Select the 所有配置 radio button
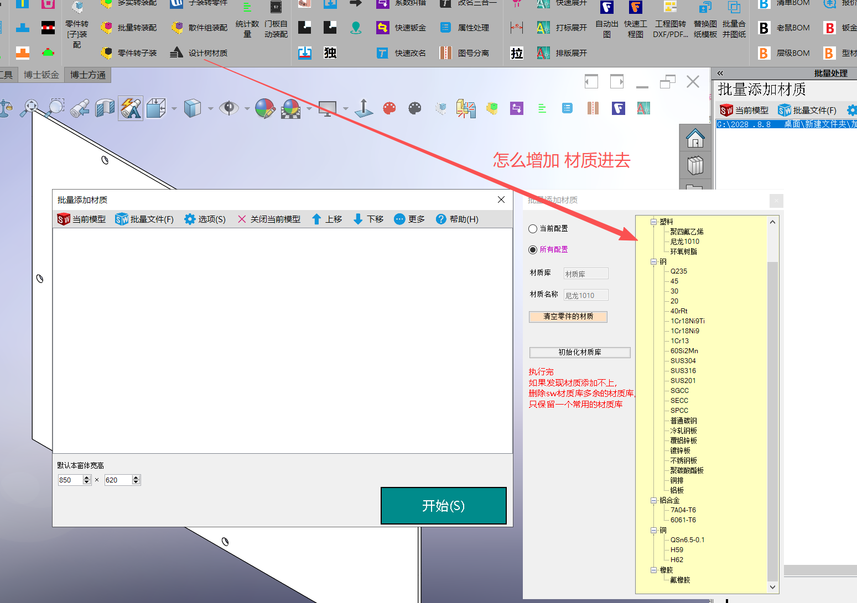The image size is (857, 603). point(533,249)
